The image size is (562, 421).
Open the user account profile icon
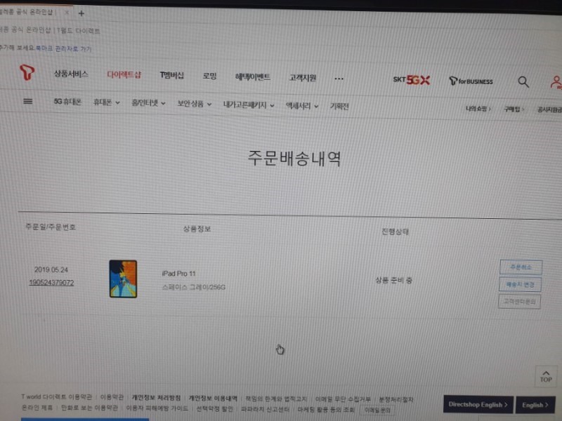556,82
